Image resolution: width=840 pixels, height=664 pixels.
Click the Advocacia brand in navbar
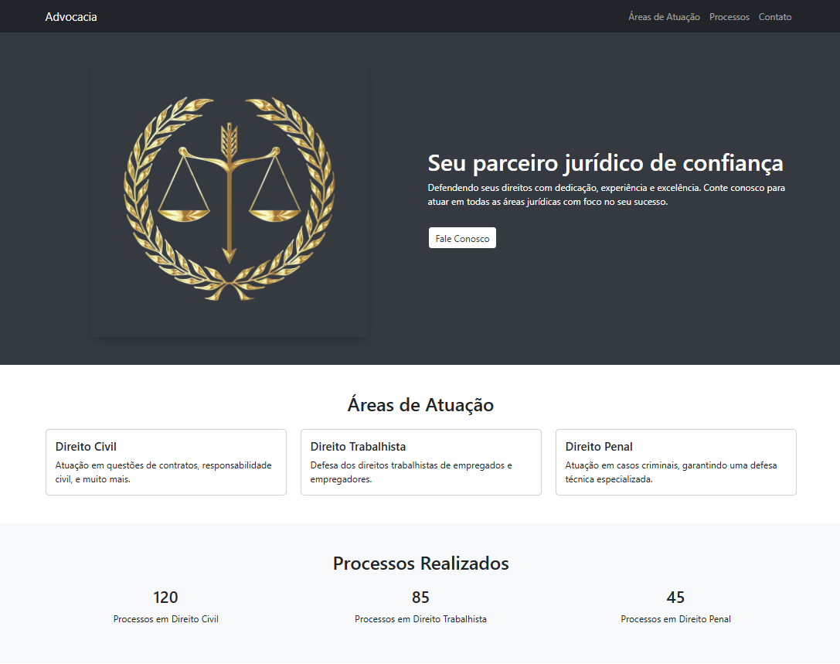point(70,16)
